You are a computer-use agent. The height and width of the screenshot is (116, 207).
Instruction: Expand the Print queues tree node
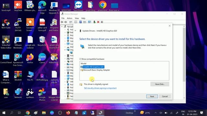(65, 90)
